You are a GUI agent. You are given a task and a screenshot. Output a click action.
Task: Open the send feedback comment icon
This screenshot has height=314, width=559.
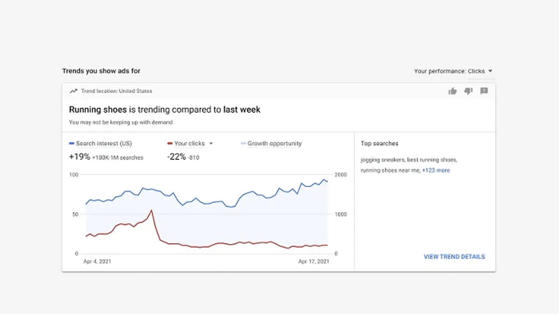click(x=484, y=91)
